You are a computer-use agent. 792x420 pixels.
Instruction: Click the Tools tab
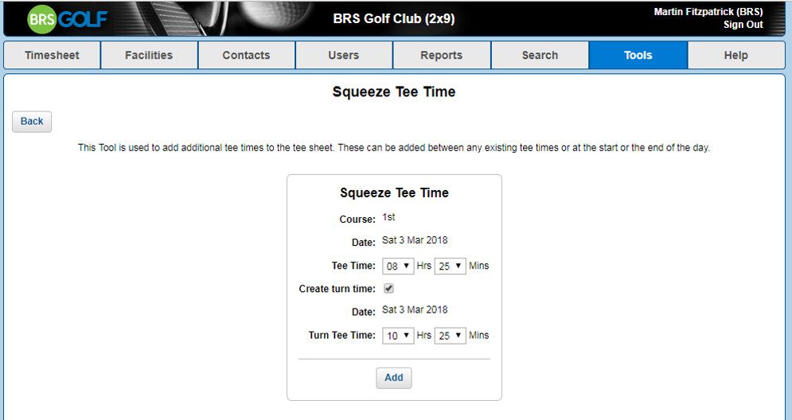638,55
